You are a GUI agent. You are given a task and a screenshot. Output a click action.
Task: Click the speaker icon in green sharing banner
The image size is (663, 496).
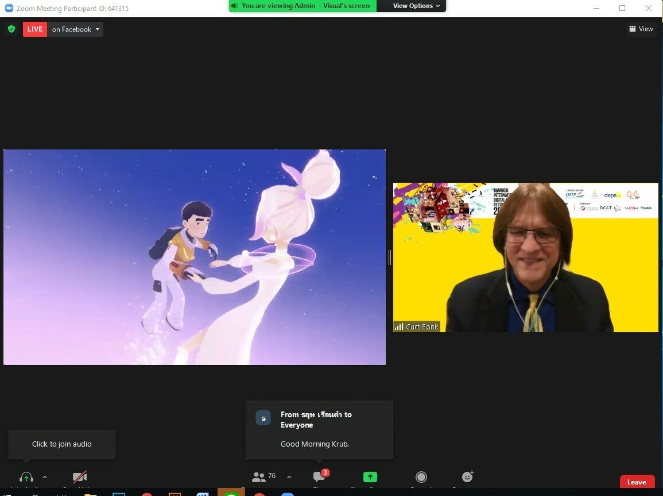[x=235, y=6]
